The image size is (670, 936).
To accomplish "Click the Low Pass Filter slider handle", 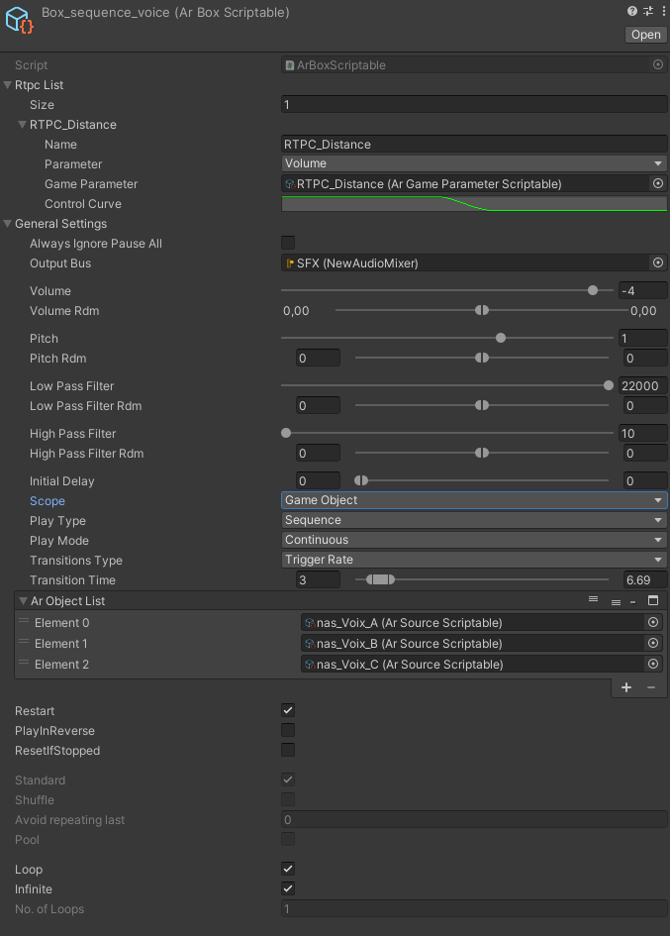I will click(608, 385).
